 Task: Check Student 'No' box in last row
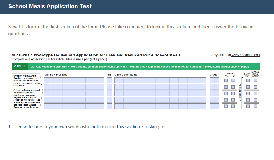click(x=233, y=106)
